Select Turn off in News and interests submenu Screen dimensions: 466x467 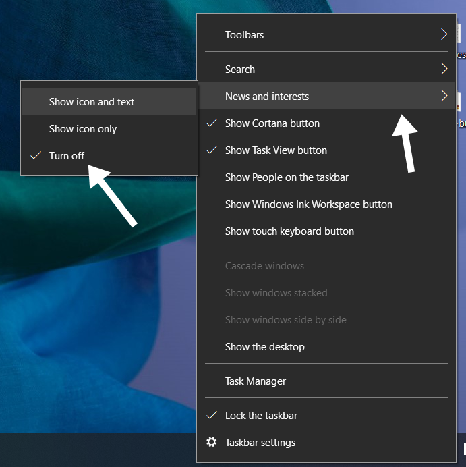coord(109,156)
